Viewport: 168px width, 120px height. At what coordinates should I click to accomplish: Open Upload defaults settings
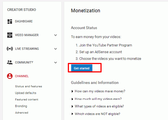(26, 93)
